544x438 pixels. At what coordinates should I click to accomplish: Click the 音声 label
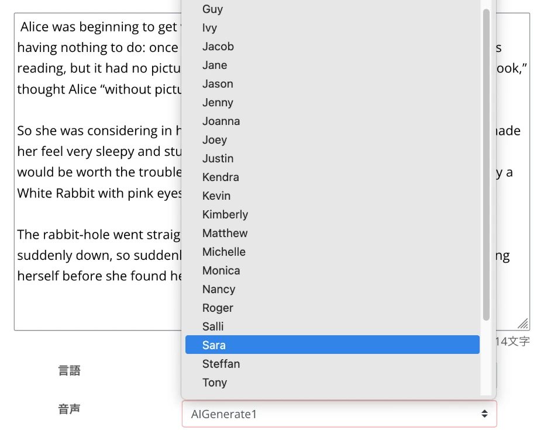coord(69,409)
